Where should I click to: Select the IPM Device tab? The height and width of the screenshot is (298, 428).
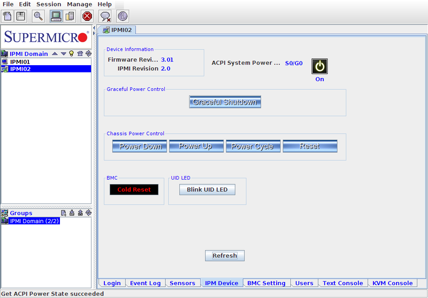point(221,283)
